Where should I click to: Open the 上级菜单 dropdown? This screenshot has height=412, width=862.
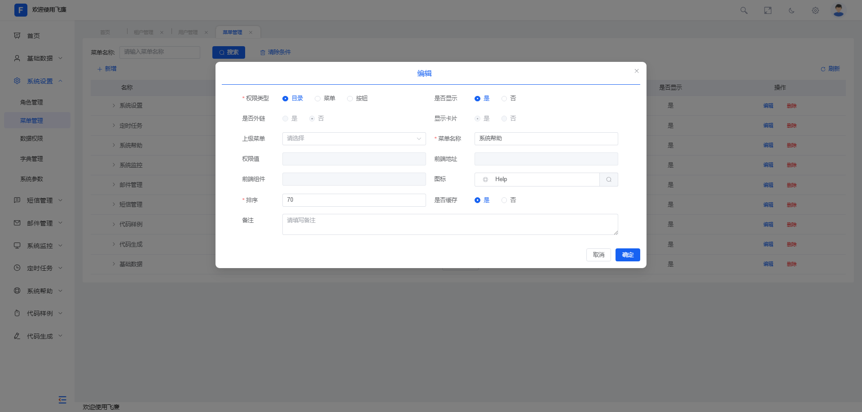click(354, 139)
